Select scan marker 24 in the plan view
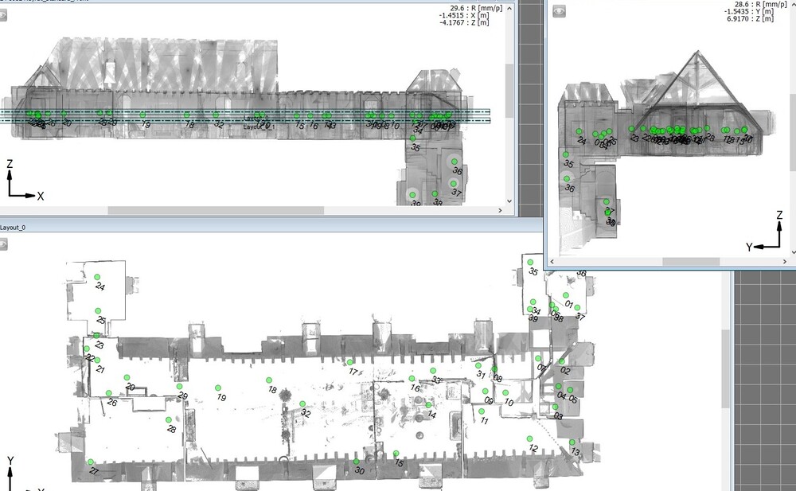796x491 pixels. tap(98, 277)
